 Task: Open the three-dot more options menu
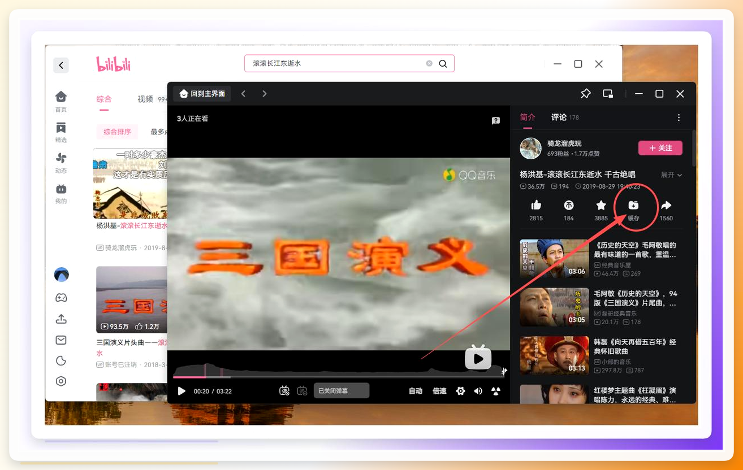(x=679, y=117)
